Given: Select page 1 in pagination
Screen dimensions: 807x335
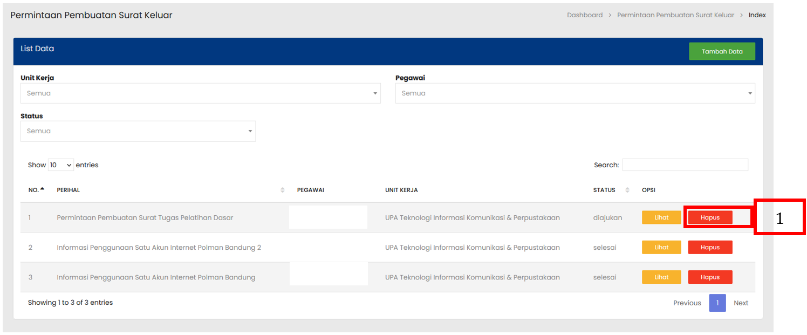Looking at the screenshot, I should point(717,303).
